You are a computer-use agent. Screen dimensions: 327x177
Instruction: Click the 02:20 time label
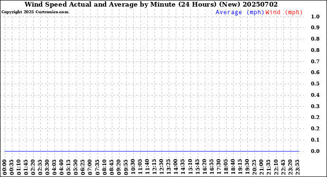coord(33,168)
